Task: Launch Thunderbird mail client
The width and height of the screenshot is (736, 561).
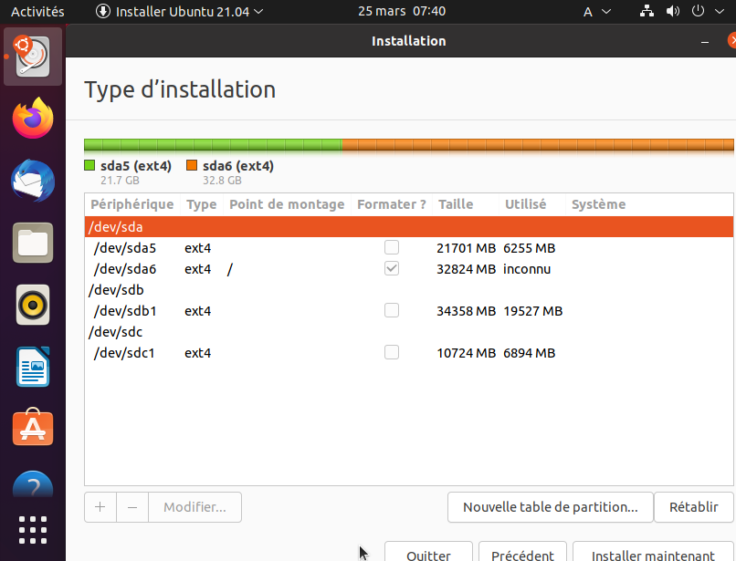Action: pyautogui.click(x=33, y=181)
